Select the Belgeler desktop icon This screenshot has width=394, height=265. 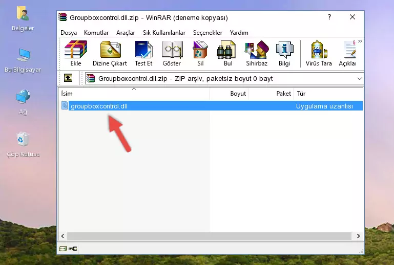pos(23,19)
